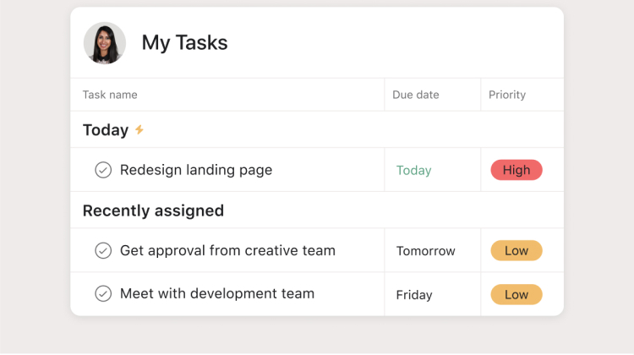Click the lightning bolt icon beside Today
Image resolution: width=634 pixels, height=355 pixels.
[139, 129]
